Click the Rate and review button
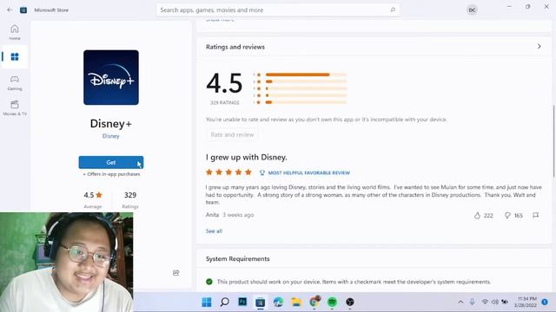Viewport: 556px width, 312px height. pyautogui.click(x=232, y=135)
